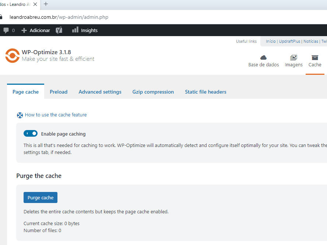Click the Purge cache button

(x=41, y=197)
